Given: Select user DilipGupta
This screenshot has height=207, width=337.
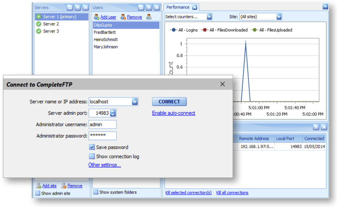Looking at the screenshot, I should coord(126,25).
